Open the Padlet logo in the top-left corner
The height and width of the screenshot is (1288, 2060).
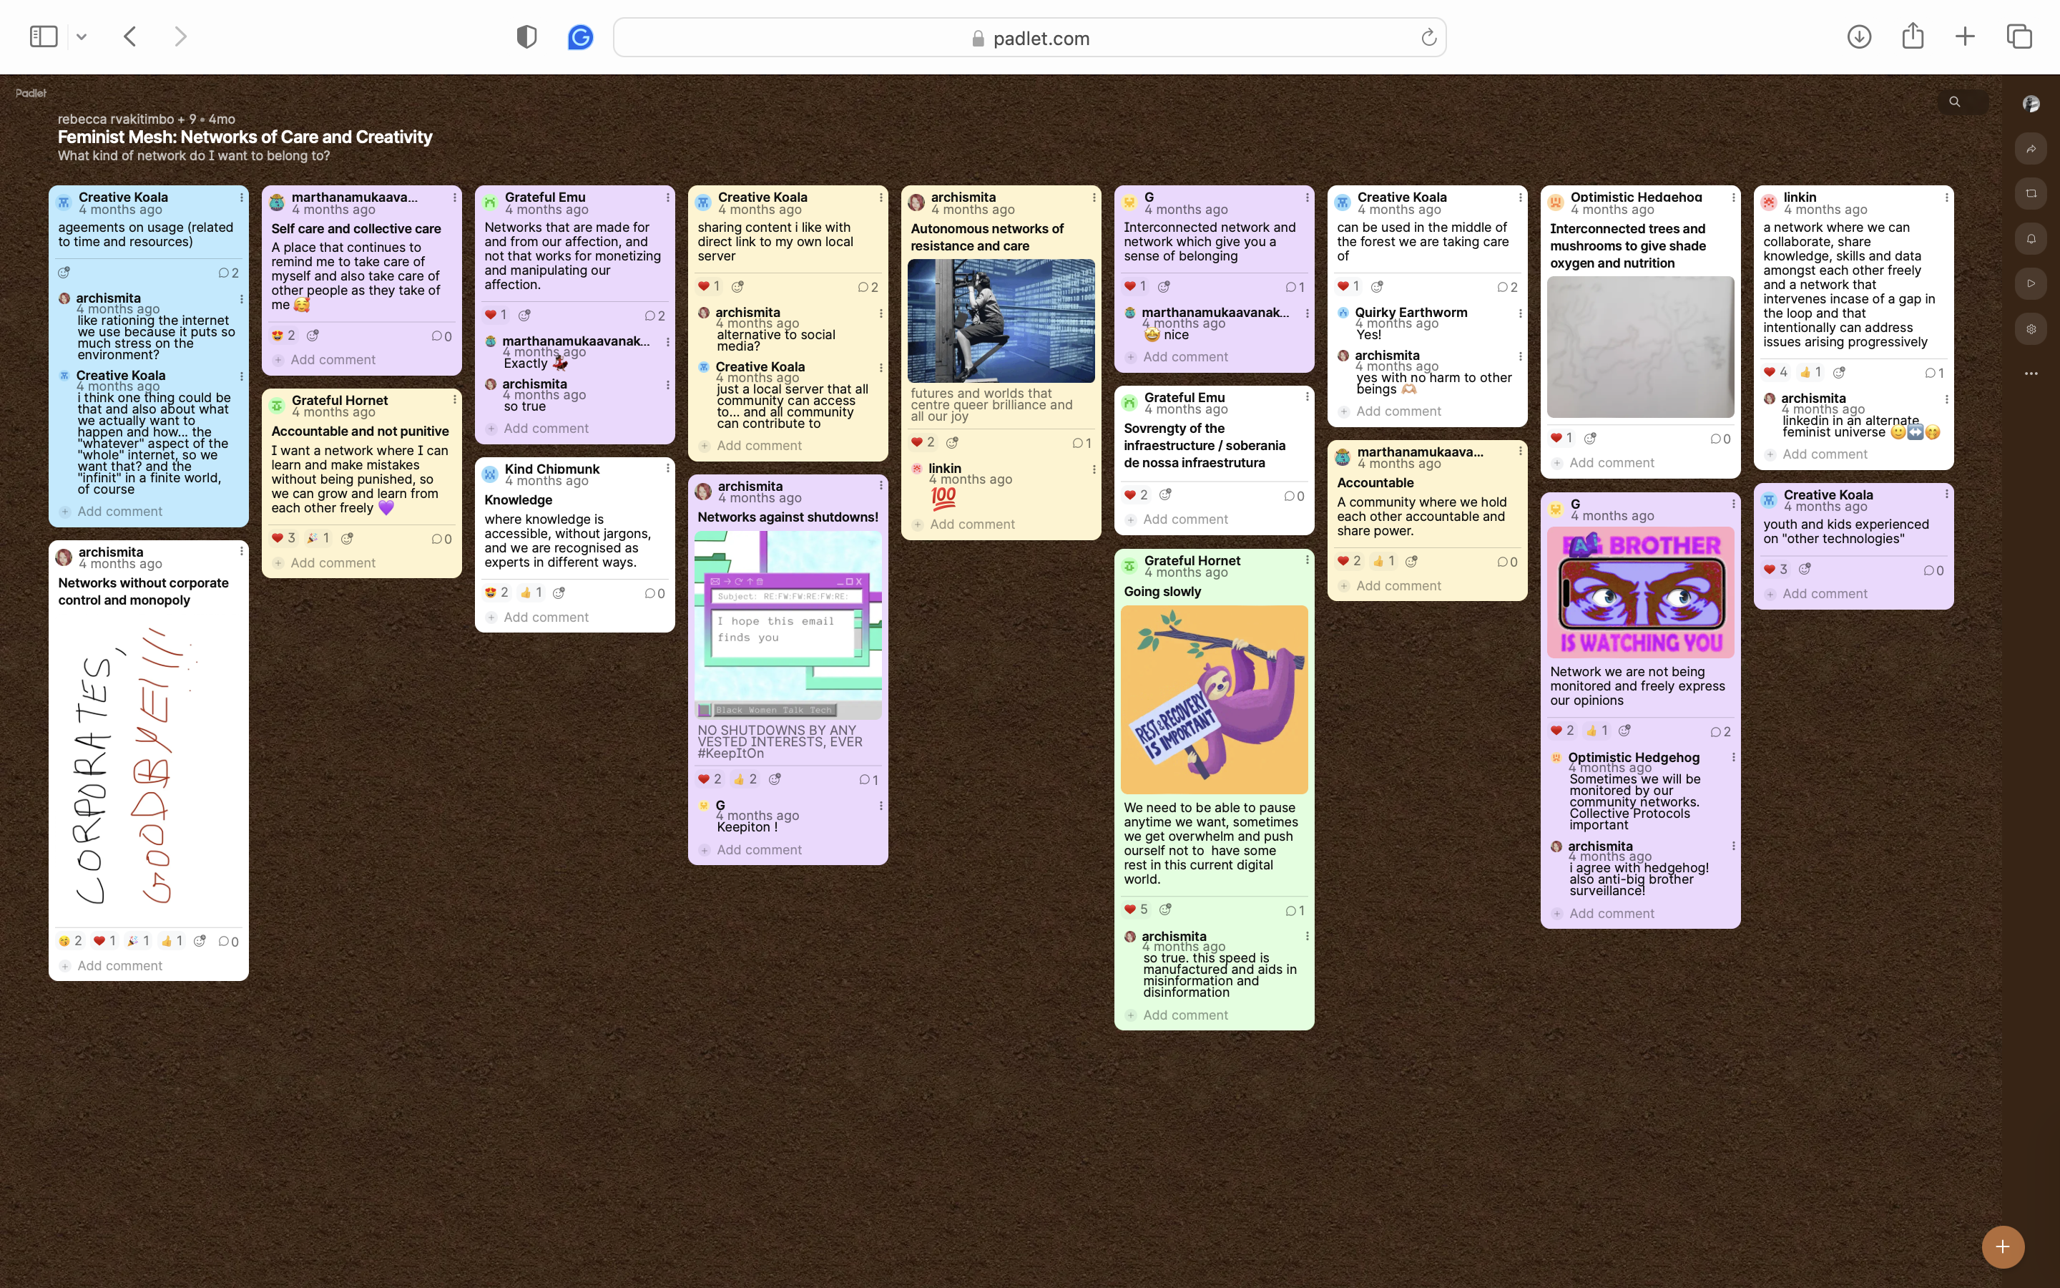pyautogui.click(x=30, y=93)
